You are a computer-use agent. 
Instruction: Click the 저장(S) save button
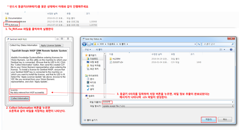tap(209, 119)
